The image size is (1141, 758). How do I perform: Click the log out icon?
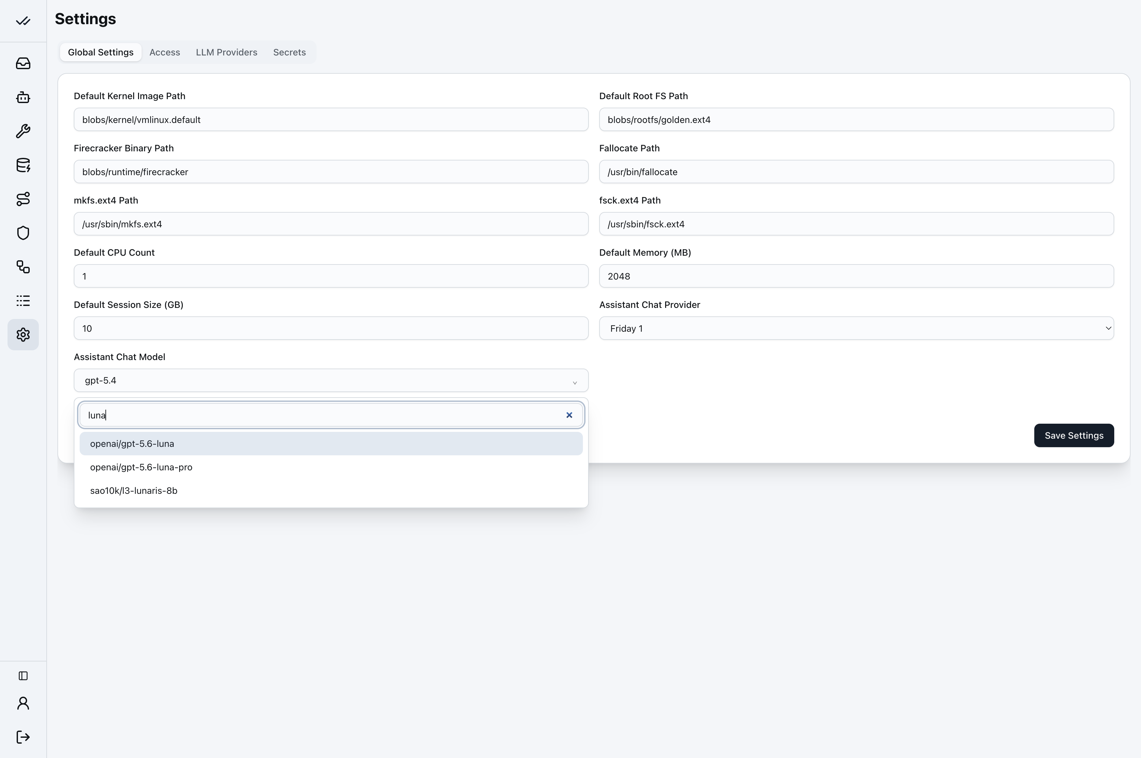(23, 737)
